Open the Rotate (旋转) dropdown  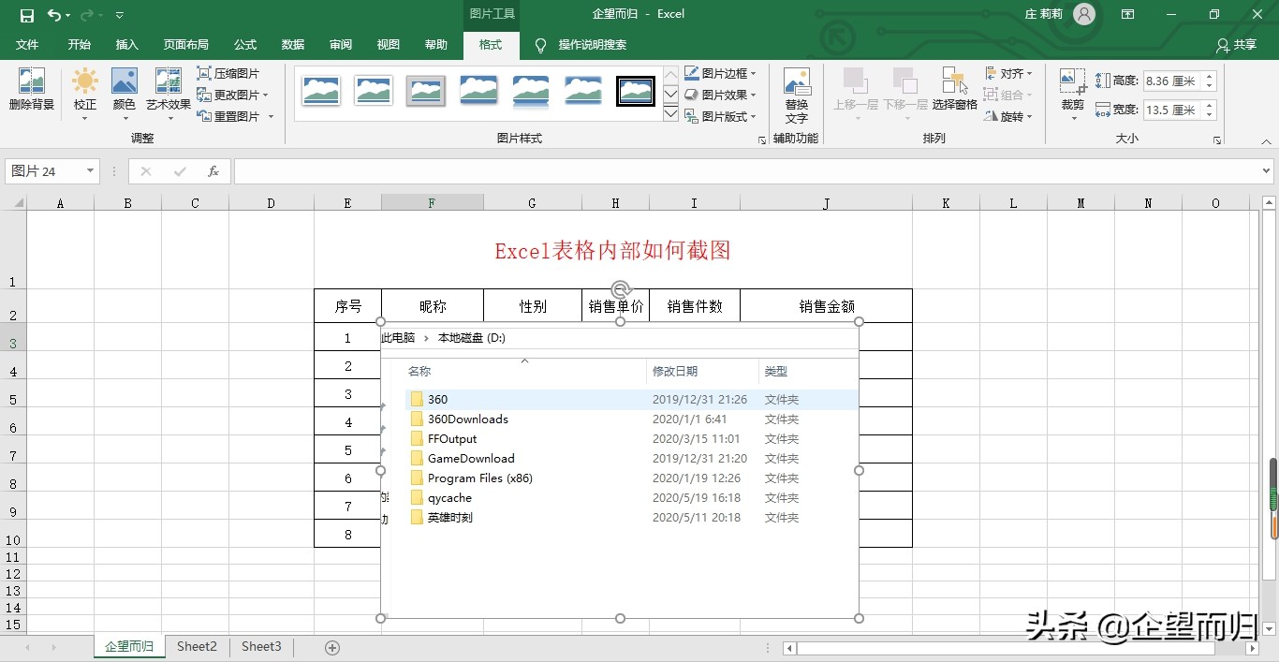pos(1008,116)
